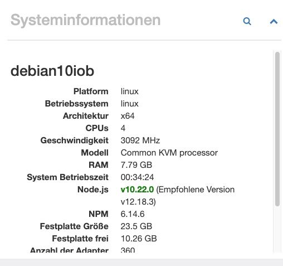The height and width of the screenshot is (266, 283).
Task: Click the Festplatte Größe label
Action: tap(74, 226)
